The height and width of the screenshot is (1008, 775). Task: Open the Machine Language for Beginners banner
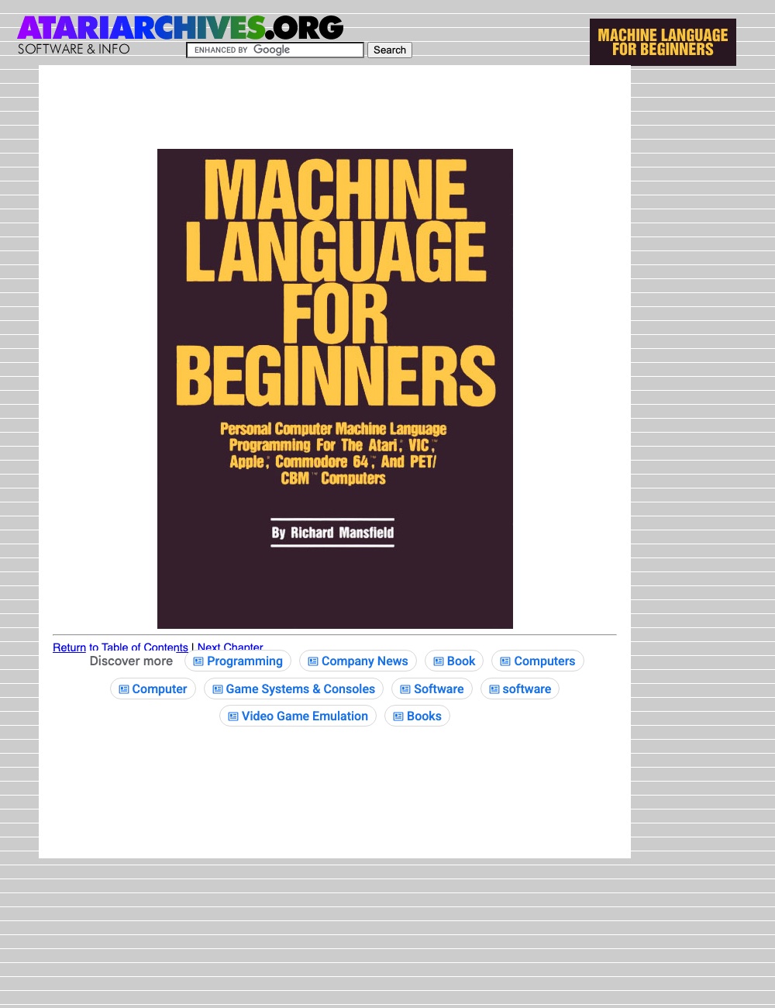point(663,42)
